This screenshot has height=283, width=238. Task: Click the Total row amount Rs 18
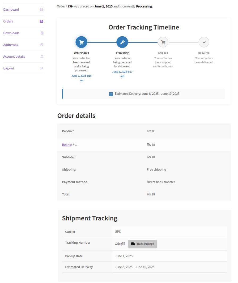point(151,194)
